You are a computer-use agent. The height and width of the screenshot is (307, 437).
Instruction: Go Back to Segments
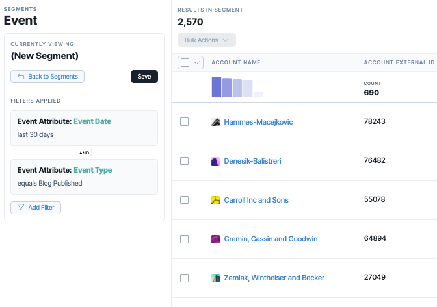tap(47, 77)
